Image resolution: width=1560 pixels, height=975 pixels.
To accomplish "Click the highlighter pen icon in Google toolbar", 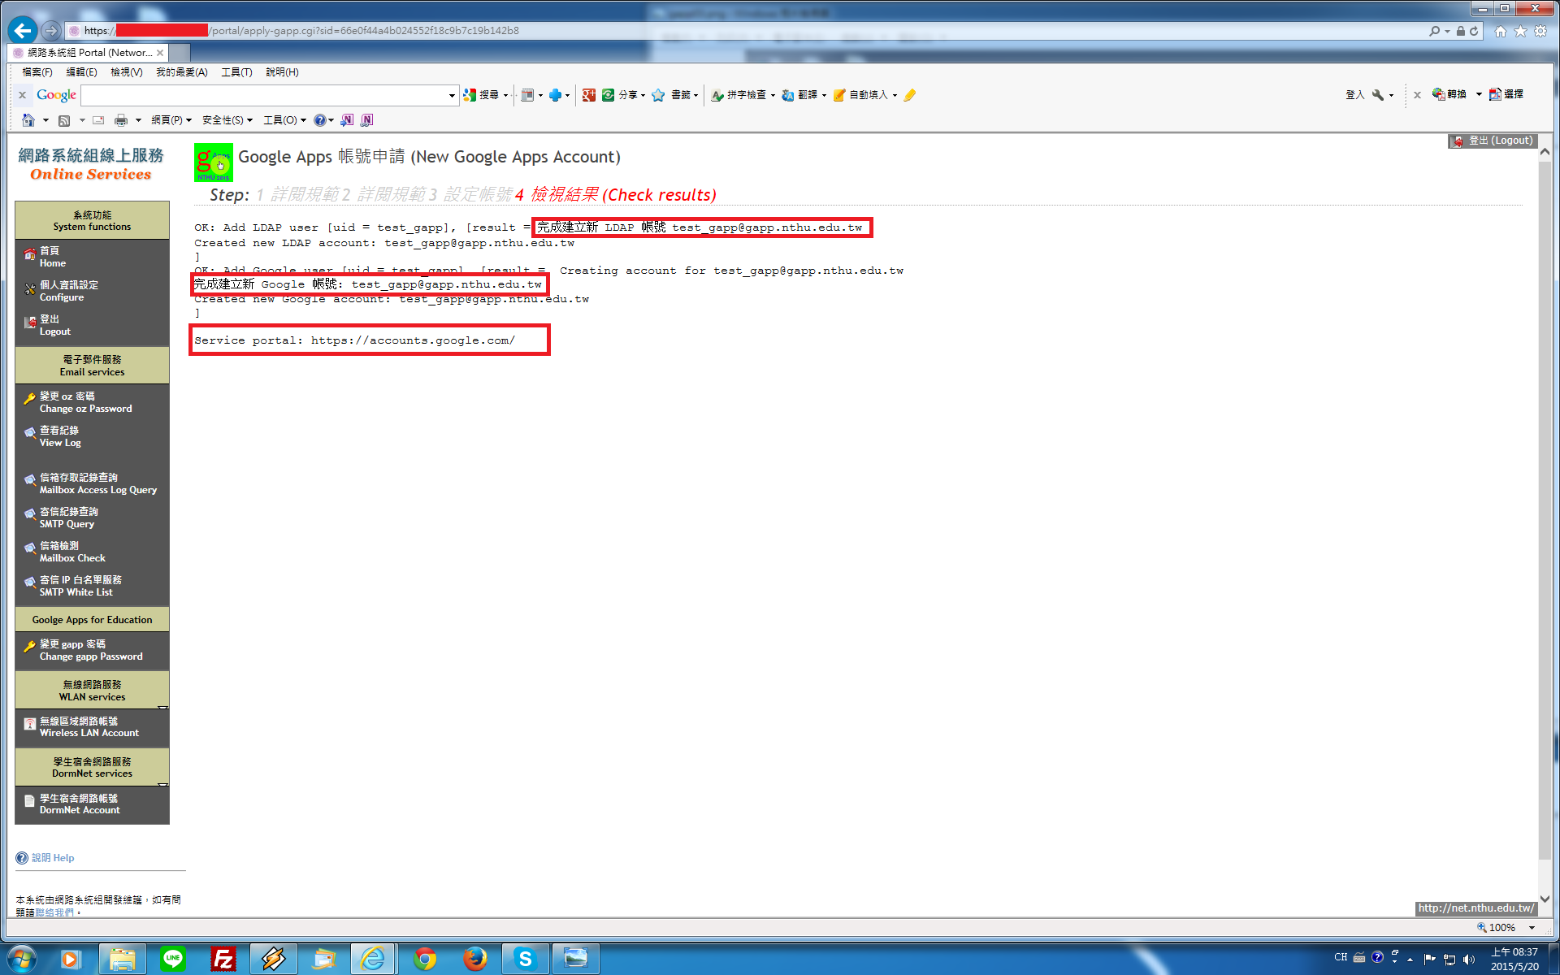I will pyautogui.click(x=910, y=95).
